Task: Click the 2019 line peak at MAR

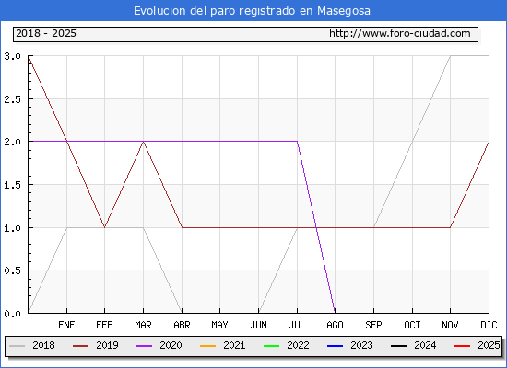Action: pos(143,142)
